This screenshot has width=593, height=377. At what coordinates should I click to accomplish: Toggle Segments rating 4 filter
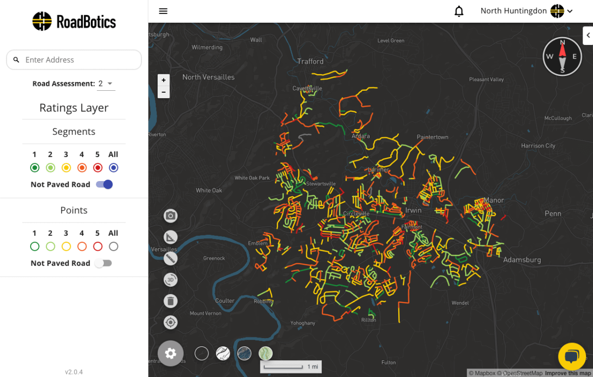point(82,168)
